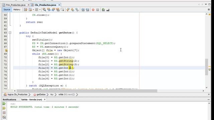Expand the chevron after the try breadcrumb
Image resolution: width=214 pixels, height=120 pixels.
coord(56,94)
